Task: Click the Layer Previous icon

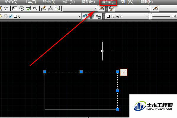Action: pyautogui.click(x=92, y=17)
